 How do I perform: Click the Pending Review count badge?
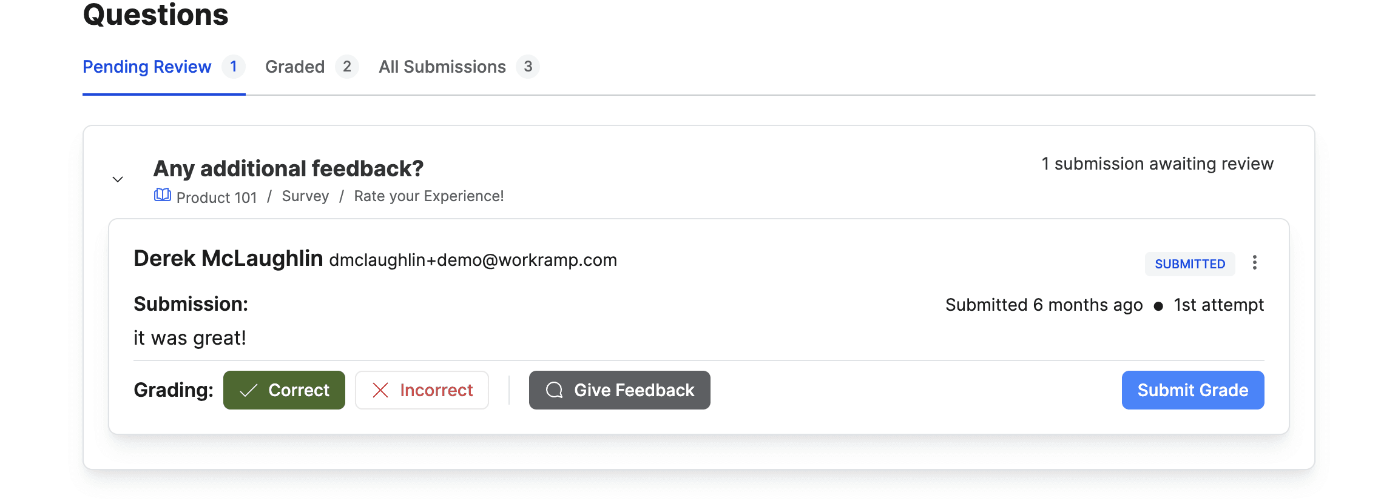pos(234,67)
